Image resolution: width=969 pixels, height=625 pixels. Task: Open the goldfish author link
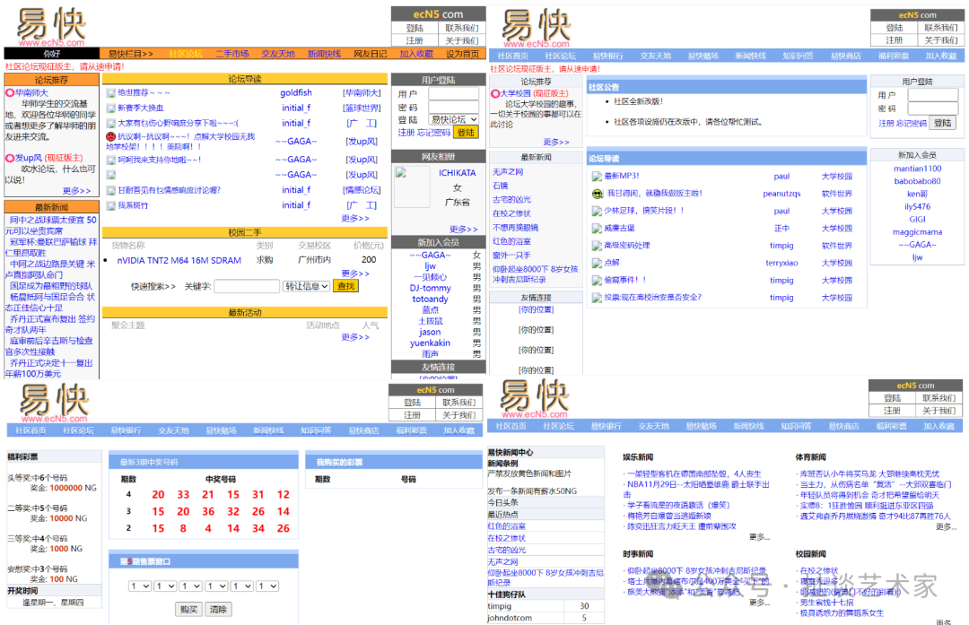(296, 92)
